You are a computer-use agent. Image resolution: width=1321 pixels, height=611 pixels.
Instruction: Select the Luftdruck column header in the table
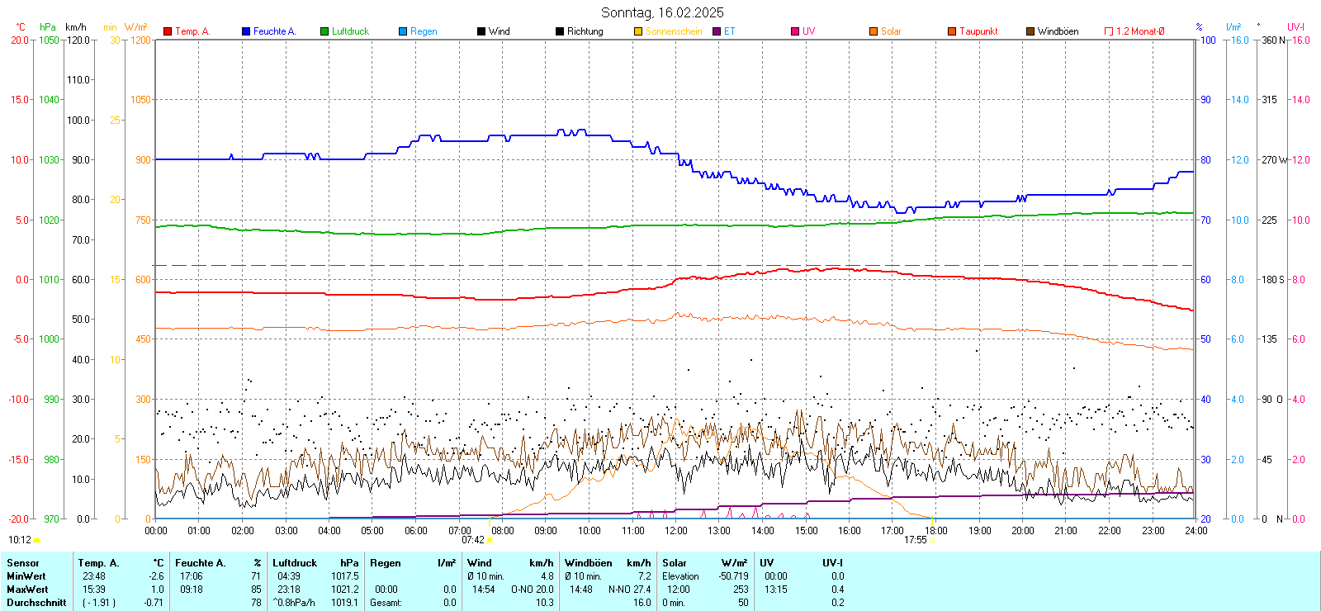295,563
